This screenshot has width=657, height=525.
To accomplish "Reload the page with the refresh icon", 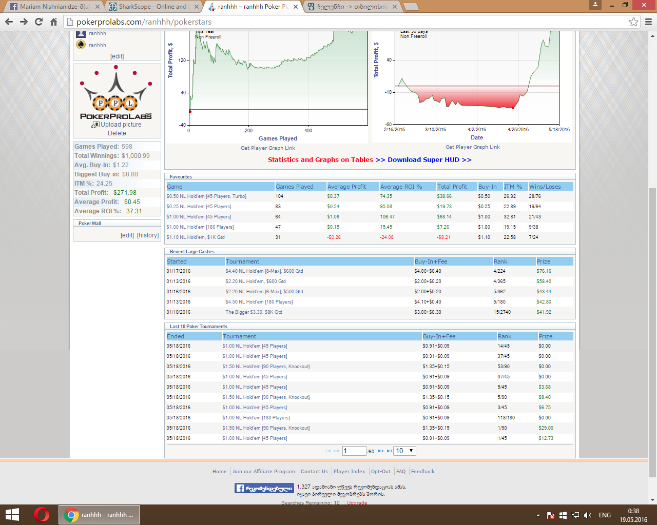I will [x=38, y=22].
